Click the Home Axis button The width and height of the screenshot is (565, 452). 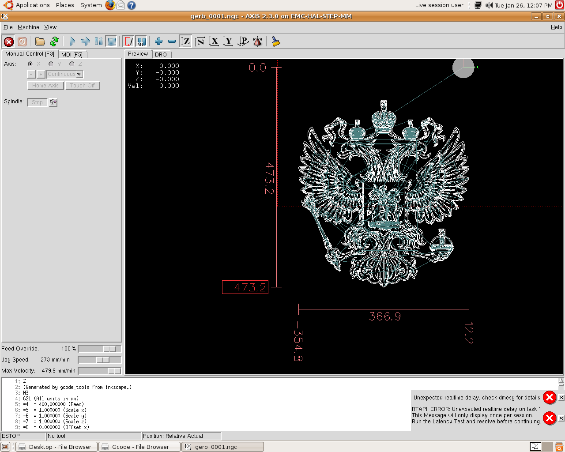45,86
